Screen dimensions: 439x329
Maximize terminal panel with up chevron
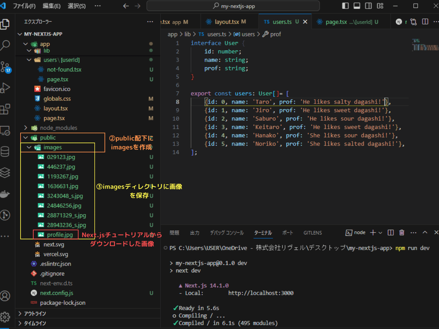425,232
